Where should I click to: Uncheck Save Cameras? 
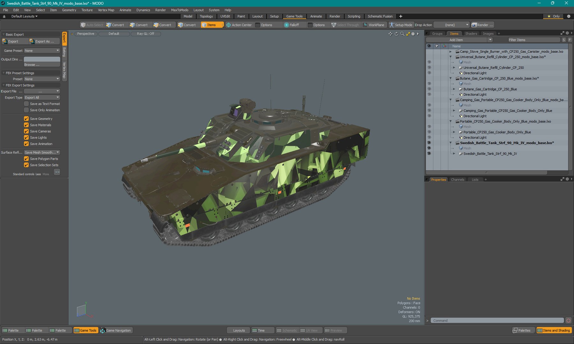[x=26, y=131]
